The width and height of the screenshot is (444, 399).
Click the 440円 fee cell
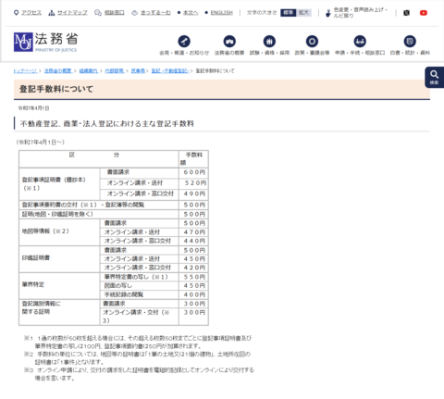194,241
